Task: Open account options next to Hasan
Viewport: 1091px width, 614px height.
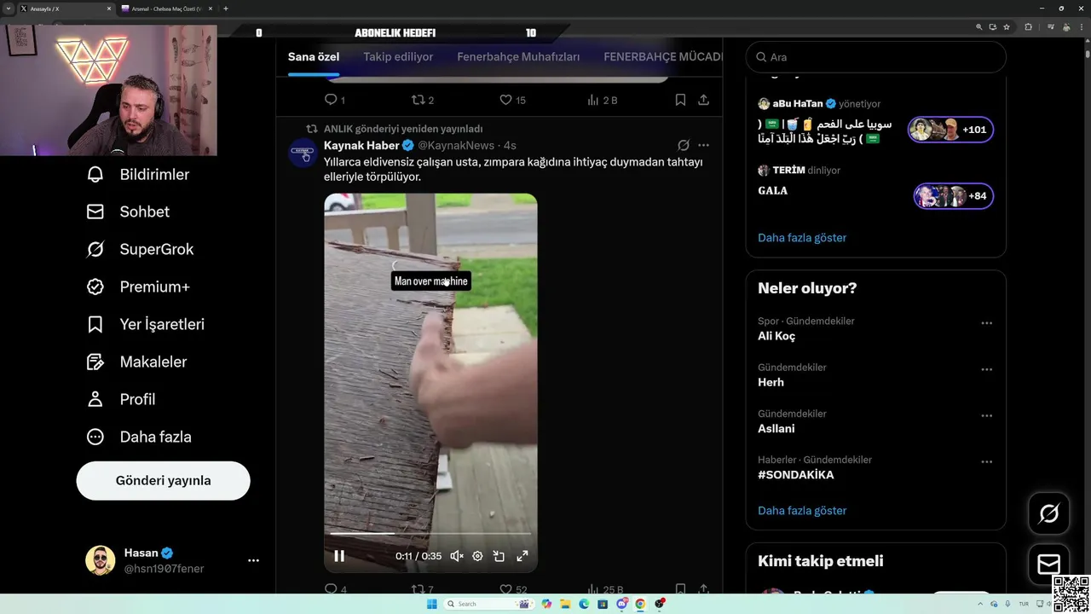Action: tap(253, 560)
